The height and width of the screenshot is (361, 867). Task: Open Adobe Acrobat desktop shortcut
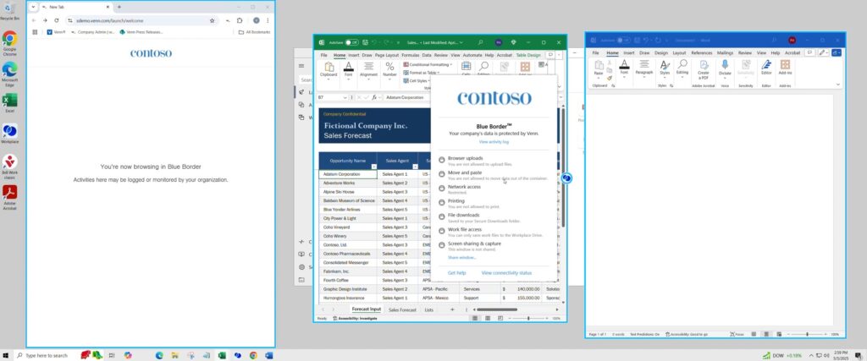click(10, 194)
